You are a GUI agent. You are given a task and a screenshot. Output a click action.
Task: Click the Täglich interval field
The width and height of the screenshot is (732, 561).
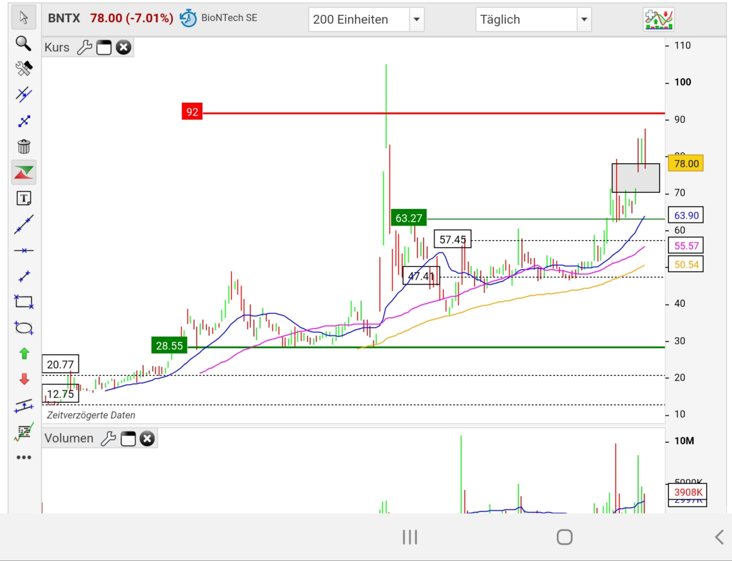tap(526, 19)
